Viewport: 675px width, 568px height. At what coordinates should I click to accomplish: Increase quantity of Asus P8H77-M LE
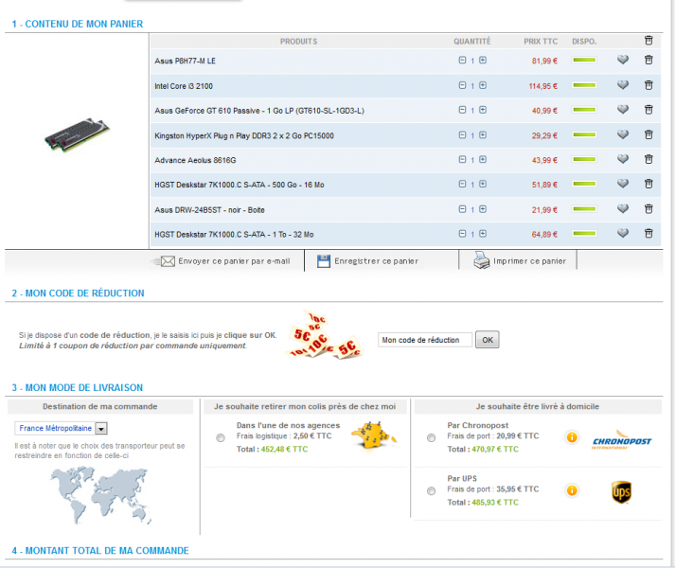click(483, 61)
